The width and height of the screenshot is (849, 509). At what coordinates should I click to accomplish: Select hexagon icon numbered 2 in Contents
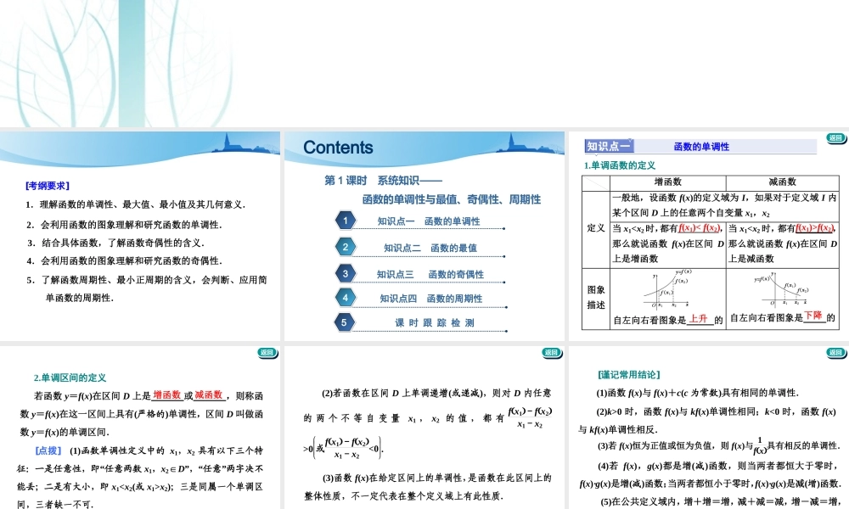coord(346,247)
